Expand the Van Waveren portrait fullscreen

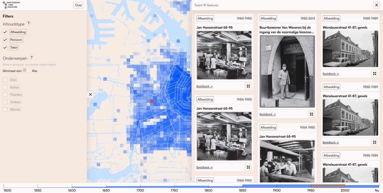311,114
